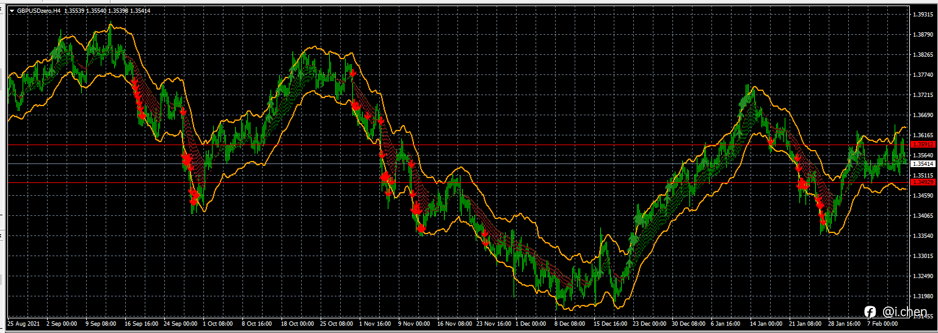Click the 9 Sep 08:00 time axis label
938x333 pixels.
pos(101,324)
